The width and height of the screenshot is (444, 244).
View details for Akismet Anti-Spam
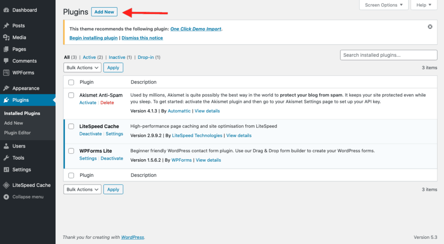(x=207, y=111)
